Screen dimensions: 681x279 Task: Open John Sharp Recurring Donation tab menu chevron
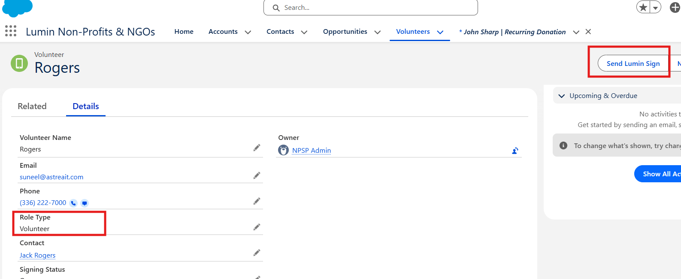576,32
